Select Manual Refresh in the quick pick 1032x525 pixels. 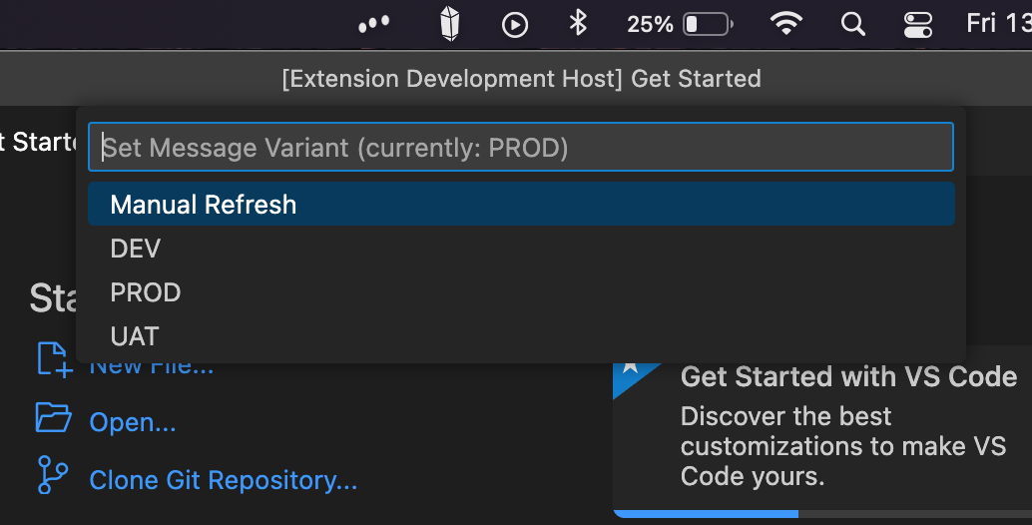pos(521,204)
